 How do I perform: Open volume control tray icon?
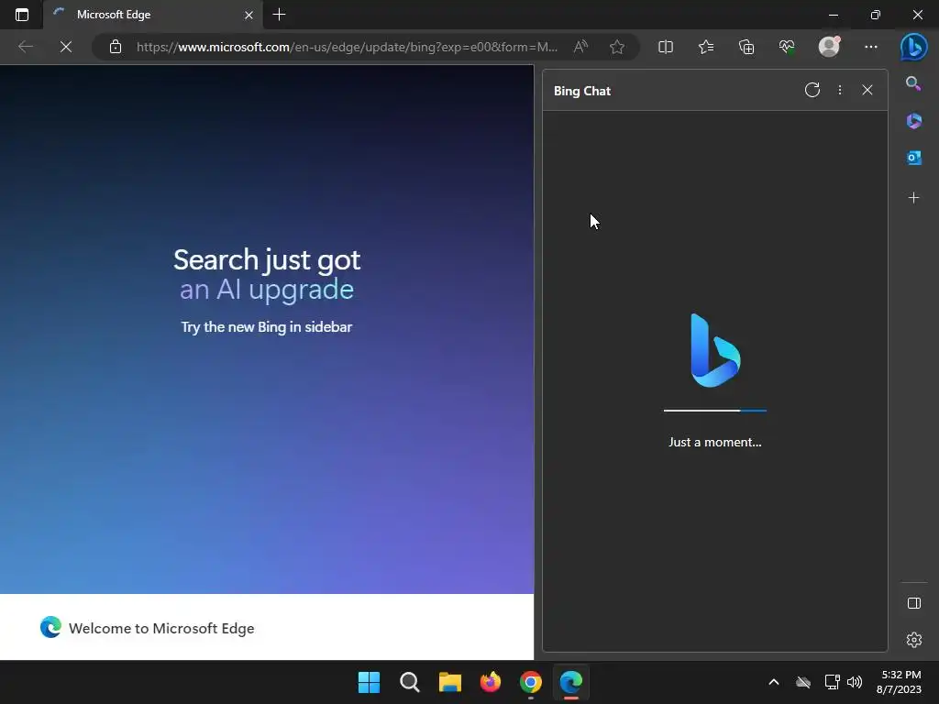(855, 682)
